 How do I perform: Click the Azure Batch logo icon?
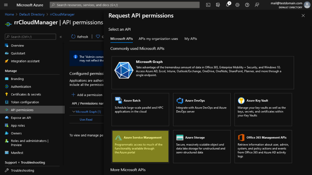tap(119, 100)
